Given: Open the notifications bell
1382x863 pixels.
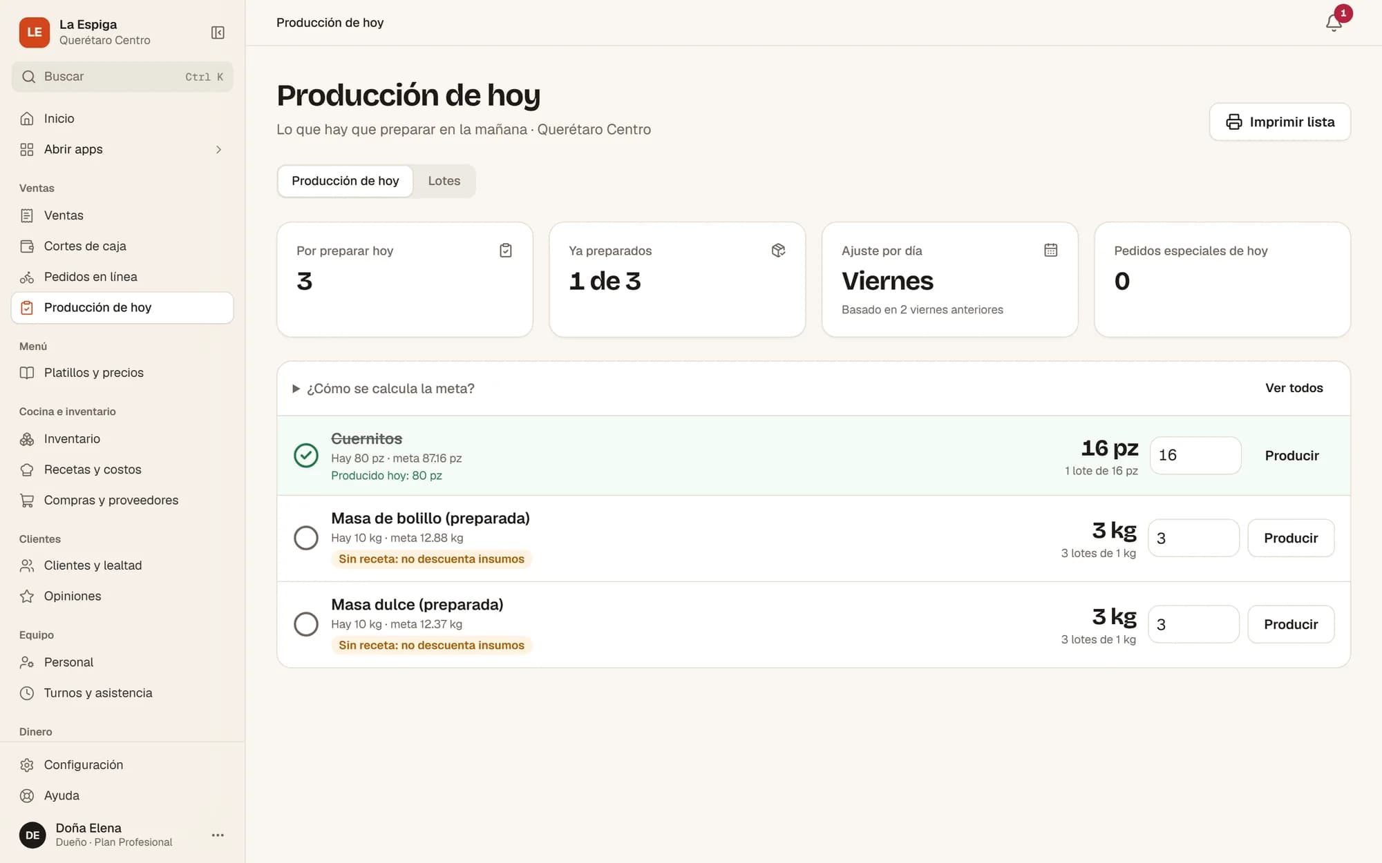Looking at the screenshot, I should 1334,23.
